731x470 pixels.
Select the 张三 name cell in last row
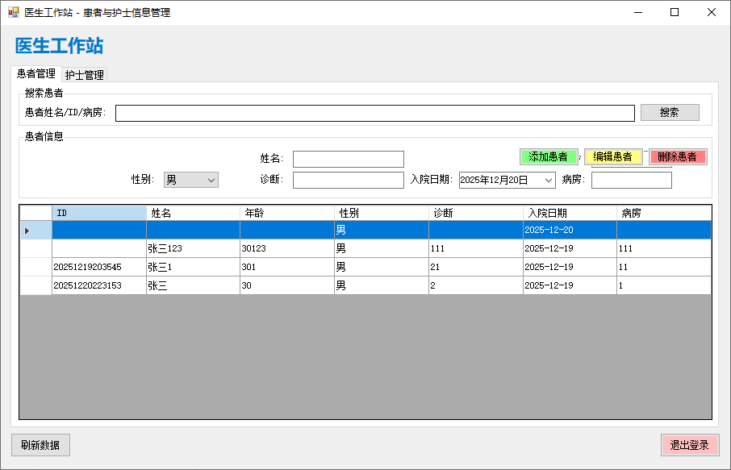click(193, 285)
